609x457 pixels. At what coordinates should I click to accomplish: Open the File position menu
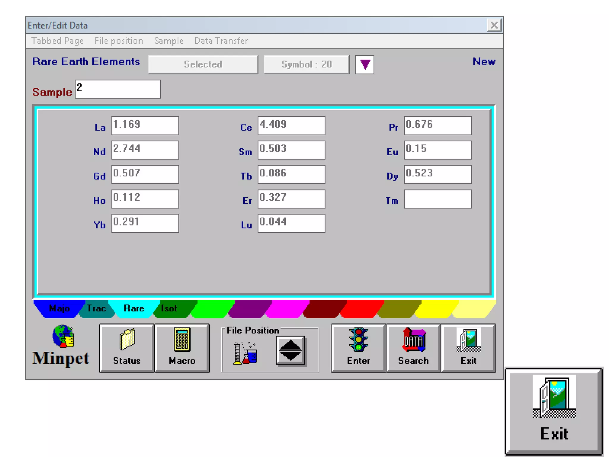tap(119, 41)
